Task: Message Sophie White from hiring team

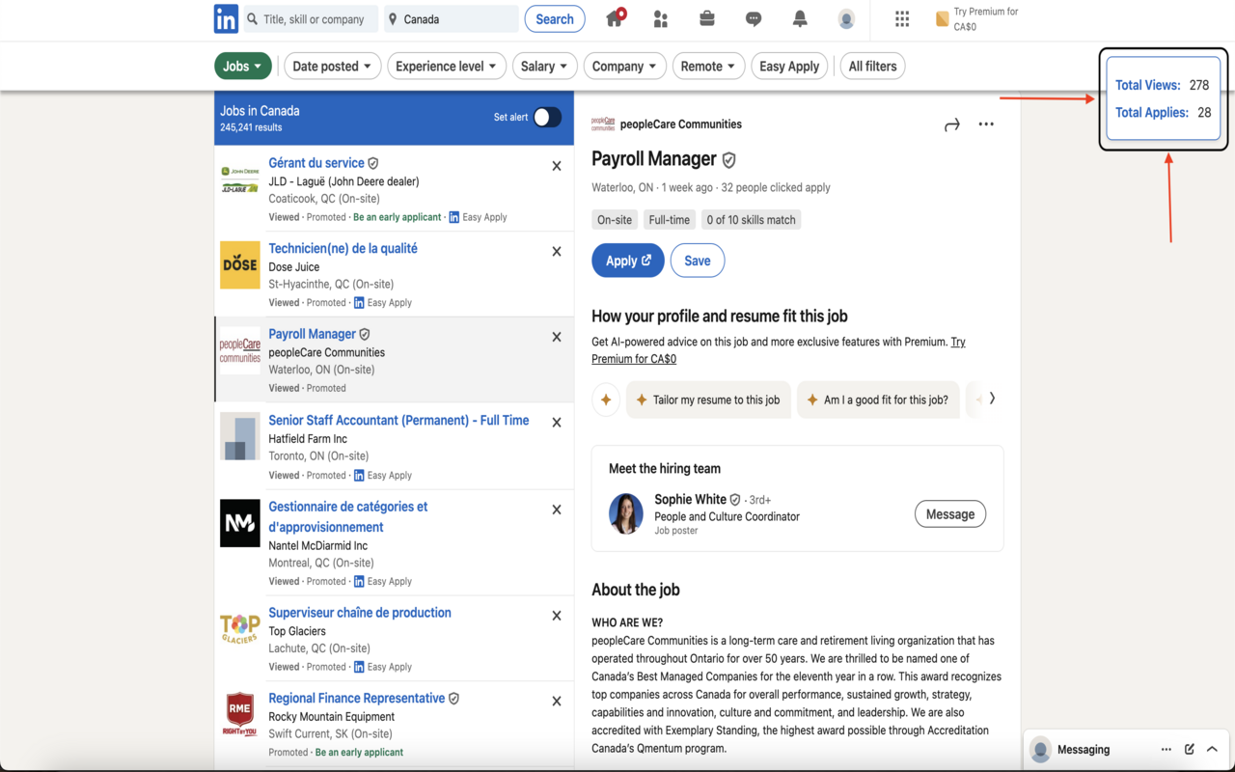Action: coord(949,514)
